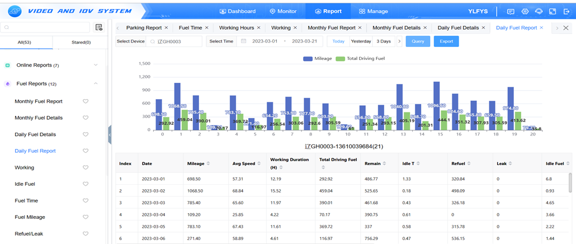
Task: Favorite the Idle Fuel item
Action: click(x=86, y=184)
